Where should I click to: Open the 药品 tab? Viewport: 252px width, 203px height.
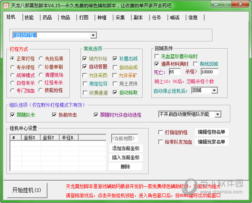(x=47, y=18)
